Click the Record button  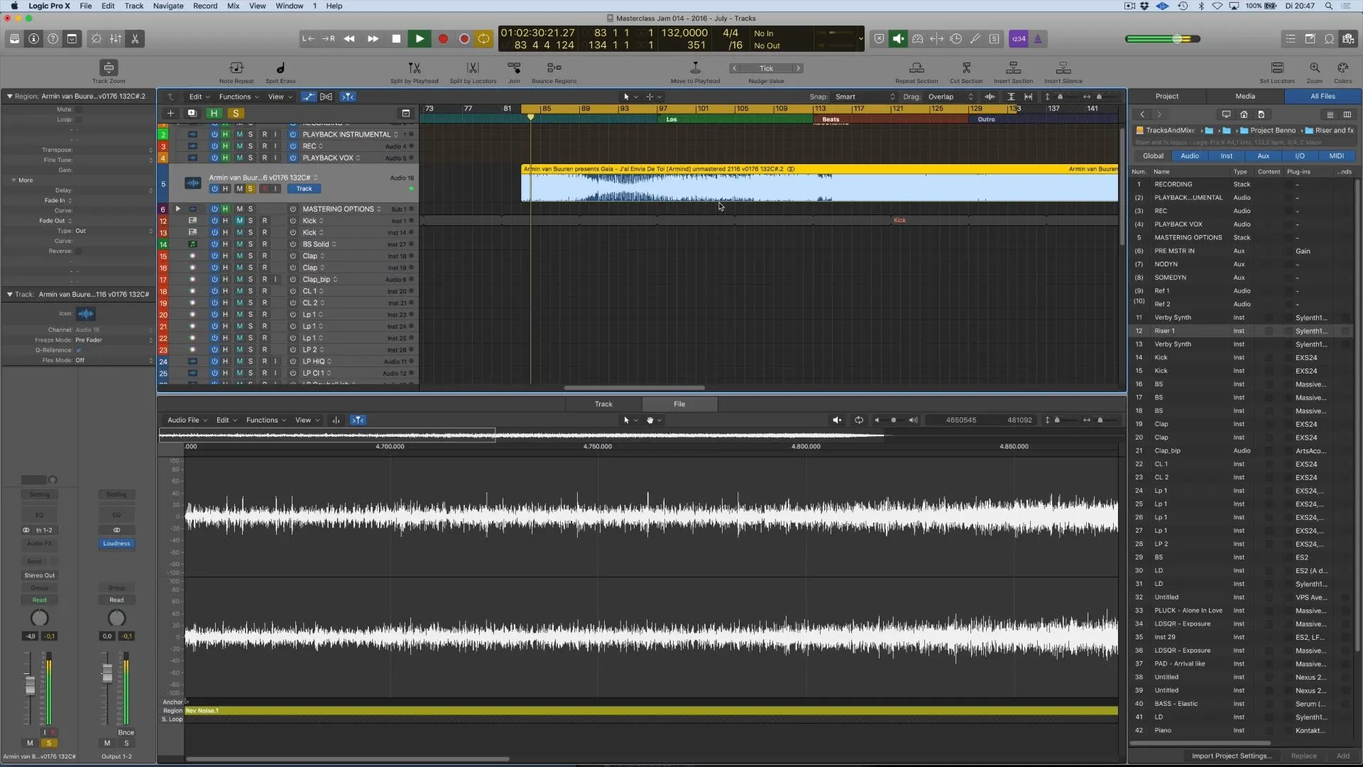click(443, 39)
